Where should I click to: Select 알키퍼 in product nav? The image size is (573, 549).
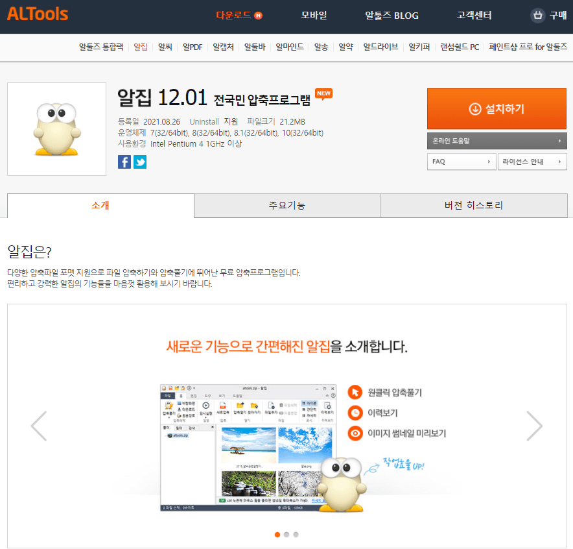(x=419, y=47)
